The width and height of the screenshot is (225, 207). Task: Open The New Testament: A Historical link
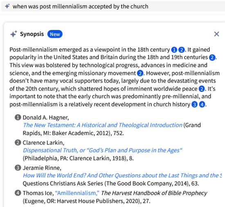tap(103, 125)
